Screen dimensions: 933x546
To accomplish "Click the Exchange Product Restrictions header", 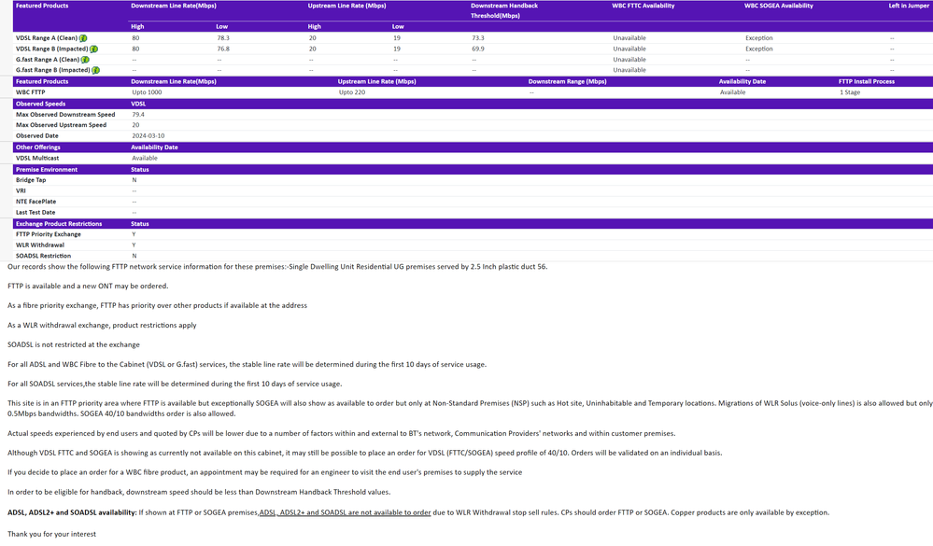I will point(59,224).
